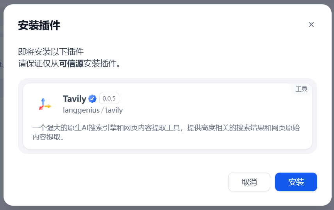Click the 请保证仅从 warning text

pos(38,64)
